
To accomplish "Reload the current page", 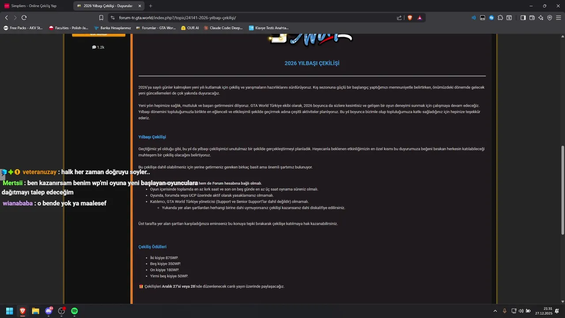I will coord(24,18).
